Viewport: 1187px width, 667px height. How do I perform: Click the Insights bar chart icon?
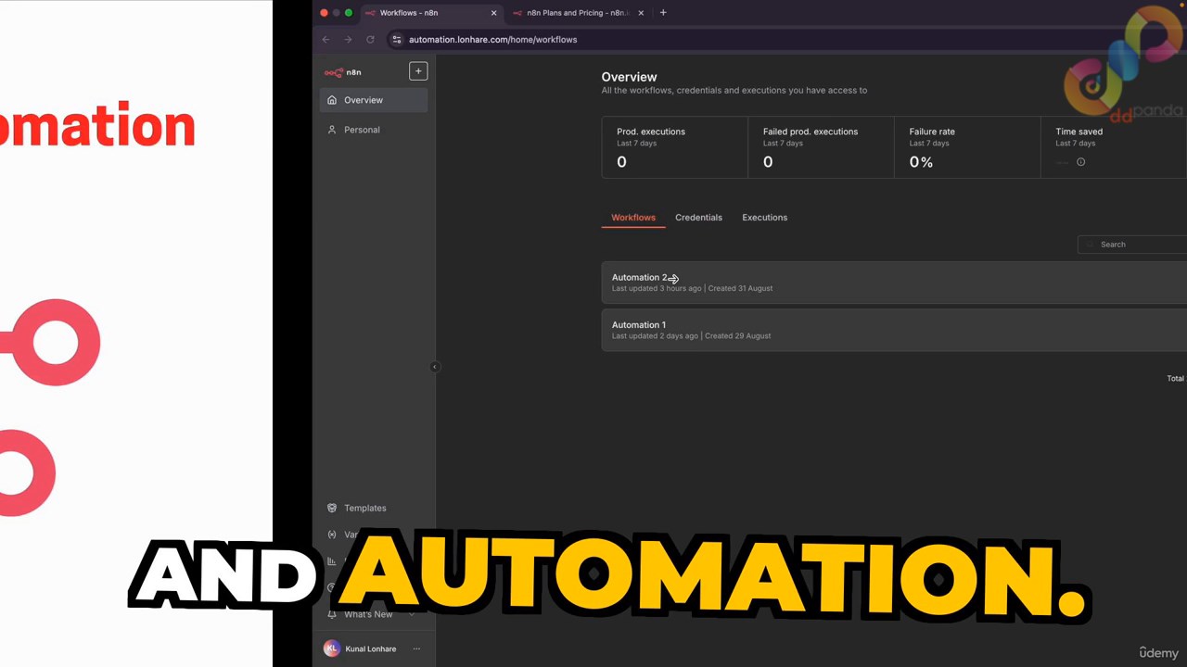click(332, 561)
